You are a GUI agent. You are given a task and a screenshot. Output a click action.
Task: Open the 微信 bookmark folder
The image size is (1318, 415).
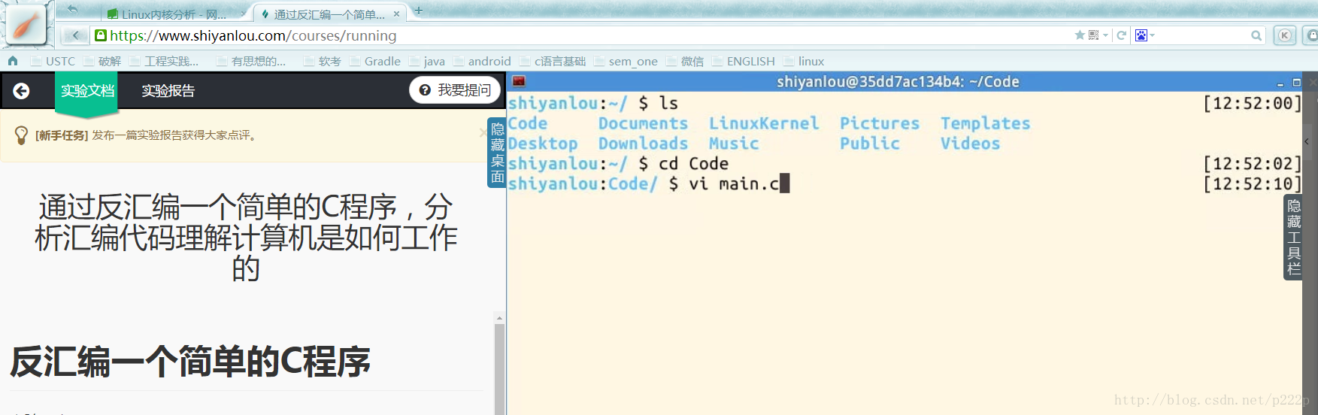click(685, 61)
